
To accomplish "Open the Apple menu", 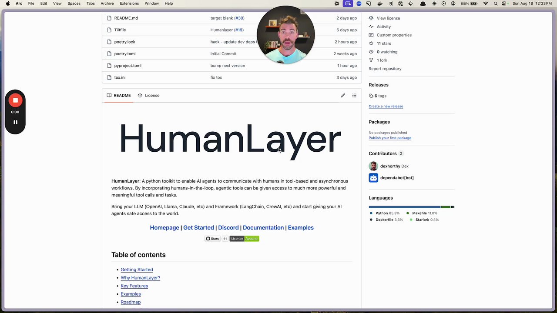I will [8, 3].
